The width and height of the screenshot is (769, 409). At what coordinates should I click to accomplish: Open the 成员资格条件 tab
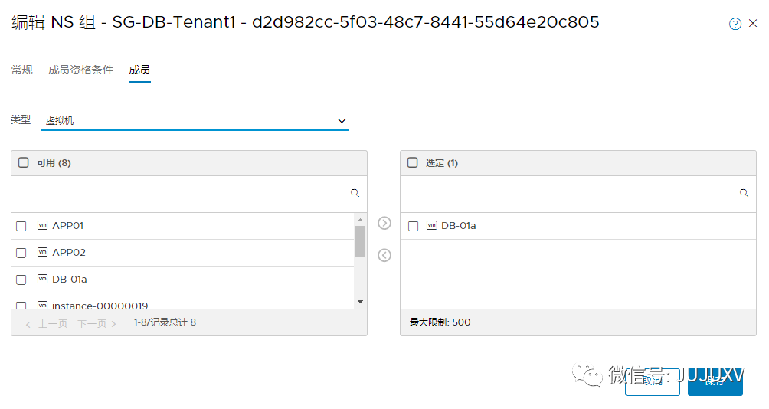pyautogui.click(x=80, y=70)
